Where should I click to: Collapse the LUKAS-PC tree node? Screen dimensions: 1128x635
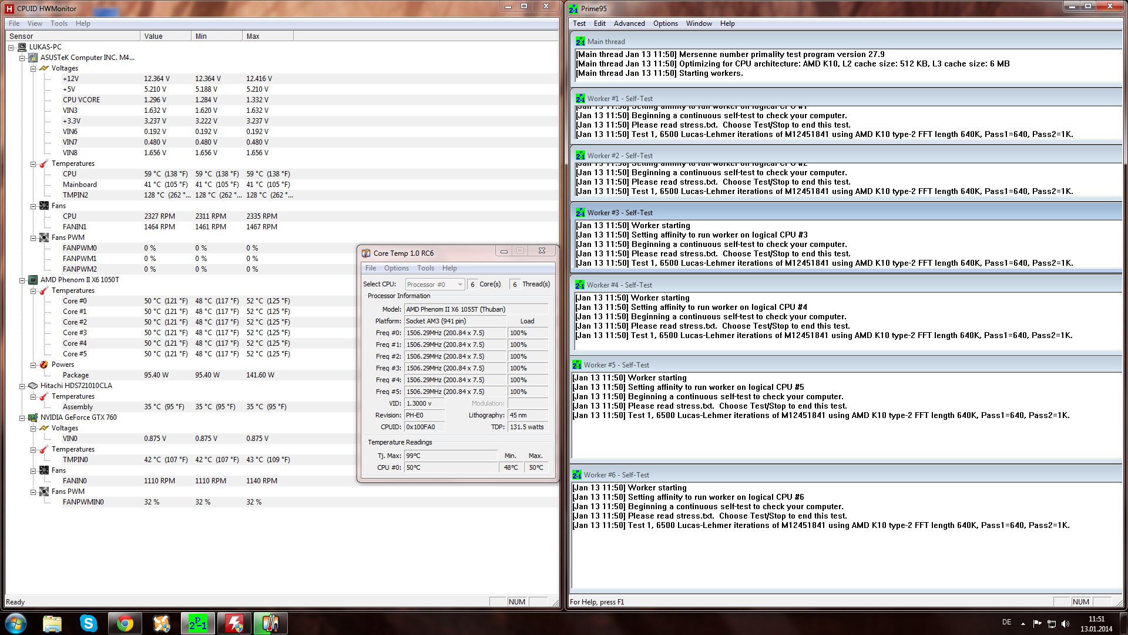tap(11, 48)
